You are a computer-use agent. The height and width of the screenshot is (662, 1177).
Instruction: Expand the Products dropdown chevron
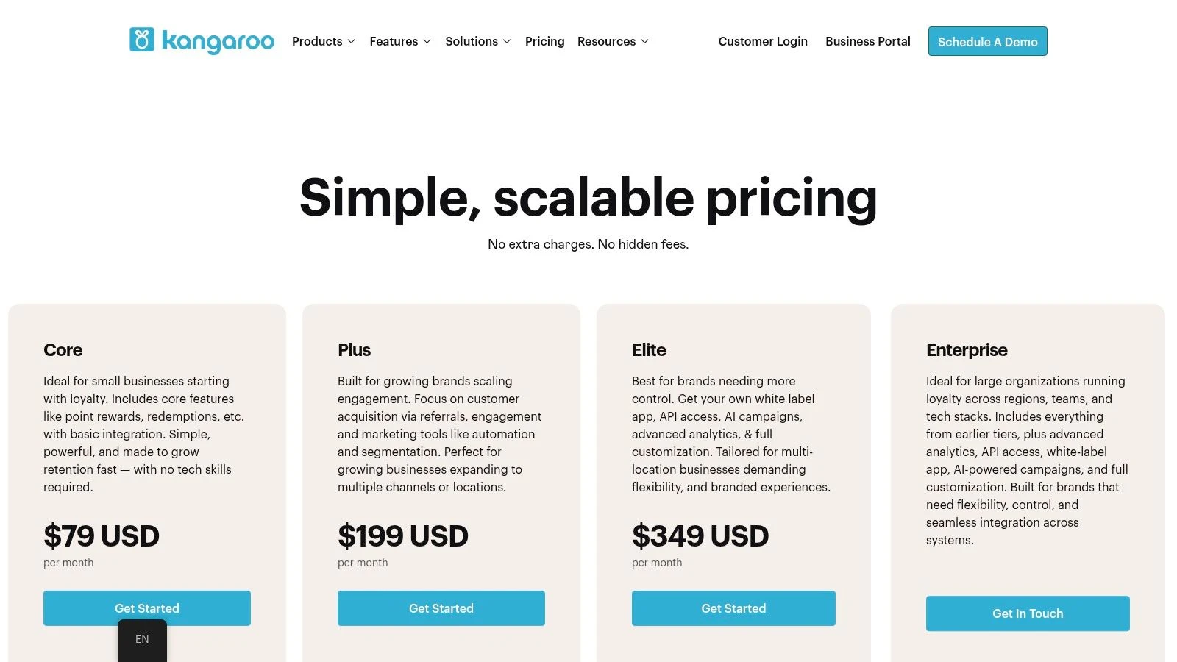[352, 42]
